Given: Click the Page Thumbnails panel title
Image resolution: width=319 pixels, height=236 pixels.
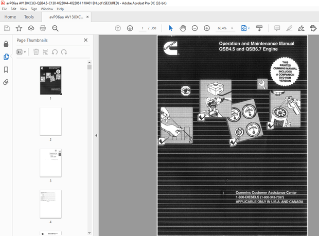Looking at the screenshot, I should (x=32, y=40).
